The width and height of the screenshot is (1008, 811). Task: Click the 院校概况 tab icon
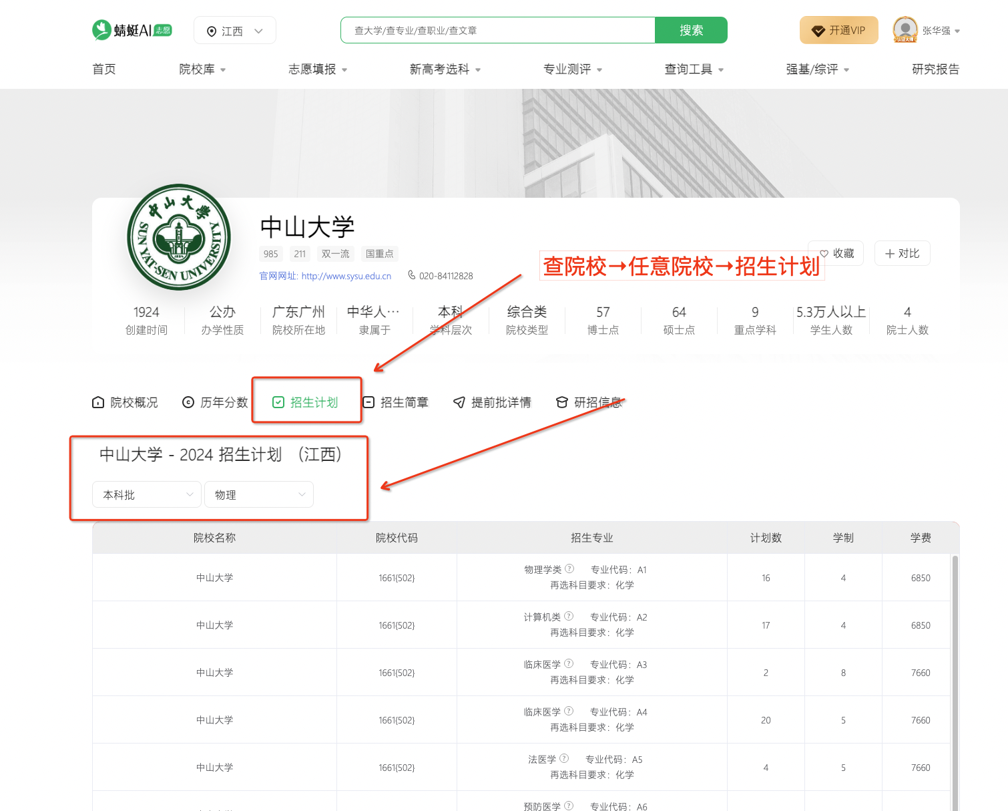pyautogui.click(x=98, y=402)
